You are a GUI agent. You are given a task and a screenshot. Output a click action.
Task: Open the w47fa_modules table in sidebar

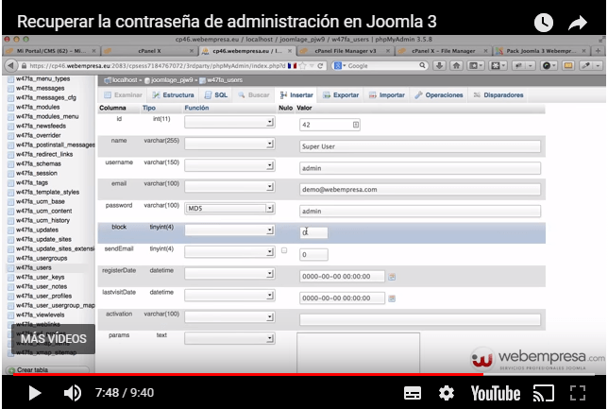[x=38, y=107]
